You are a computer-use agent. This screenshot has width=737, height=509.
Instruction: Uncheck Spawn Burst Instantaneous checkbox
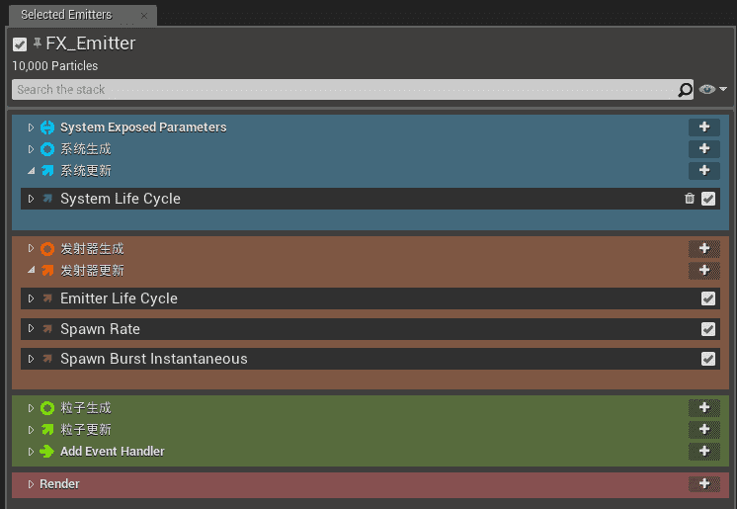click(708, 359)
